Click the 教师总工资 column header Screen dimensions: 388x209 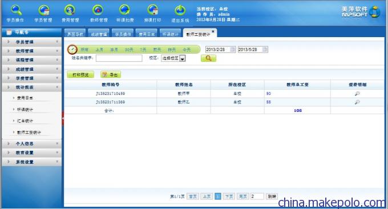[297, 85]
